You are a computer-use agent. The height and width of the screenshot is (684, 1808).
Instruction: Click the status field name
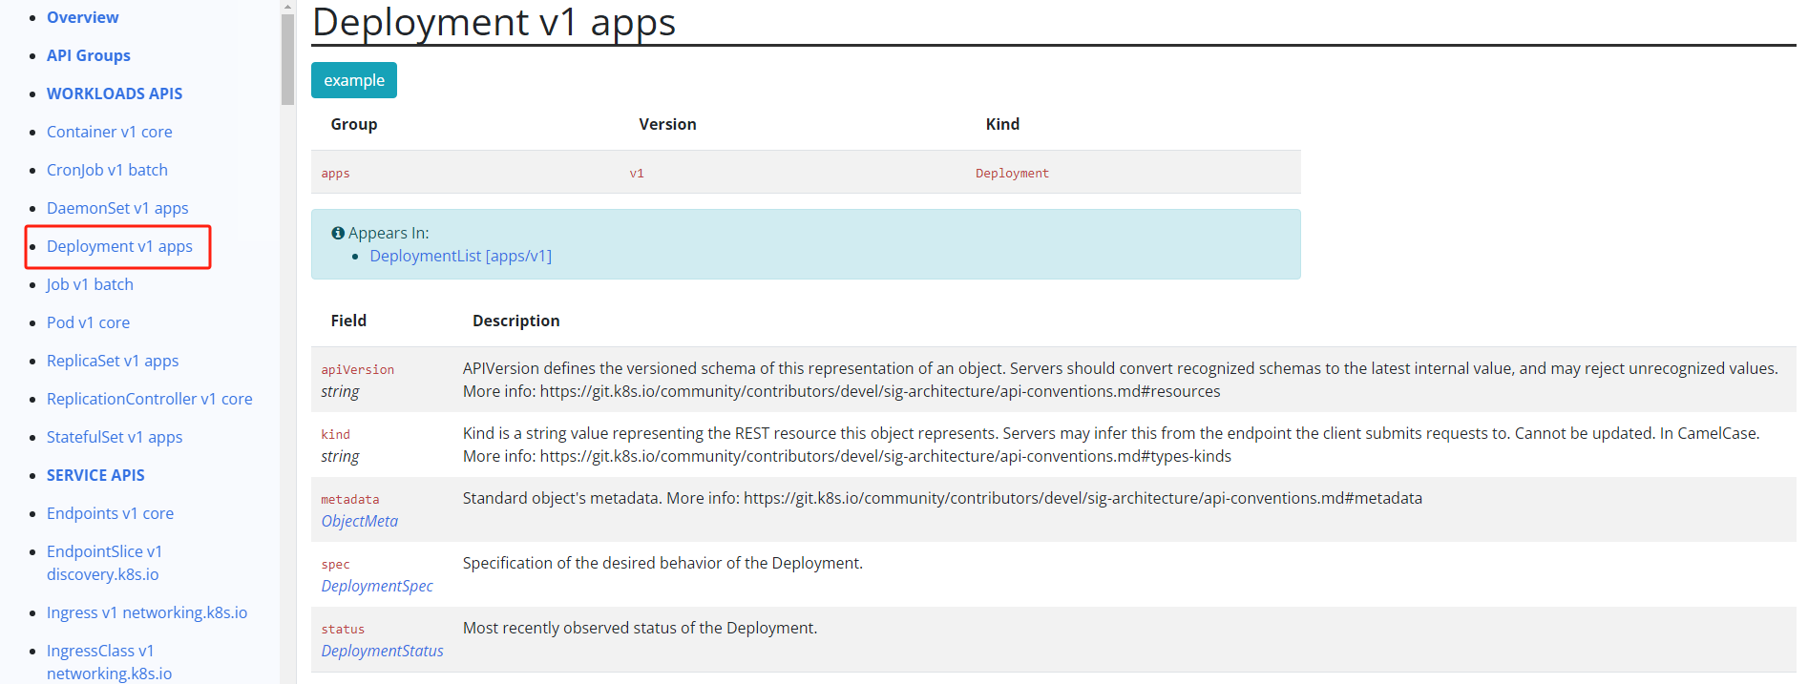[x=343, y=629]
